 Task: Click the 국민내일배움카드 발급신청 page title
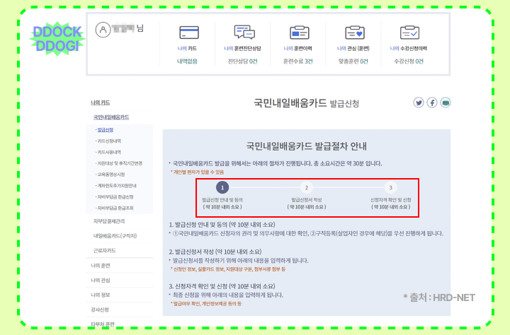(307, 103)
